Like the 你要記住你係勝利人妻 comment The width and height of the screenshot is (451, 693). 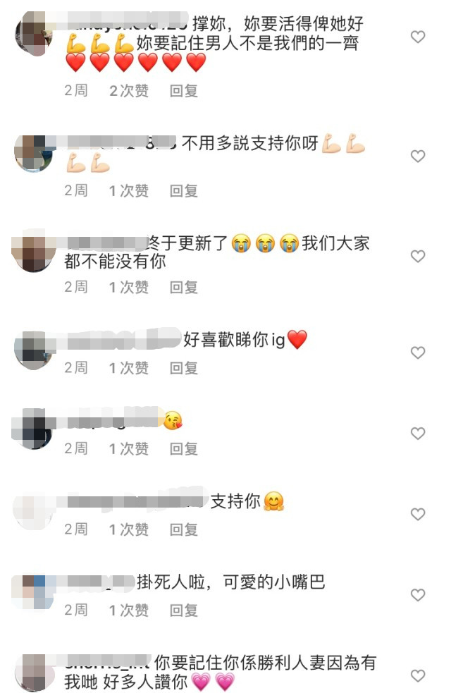(x=417, y=676)
